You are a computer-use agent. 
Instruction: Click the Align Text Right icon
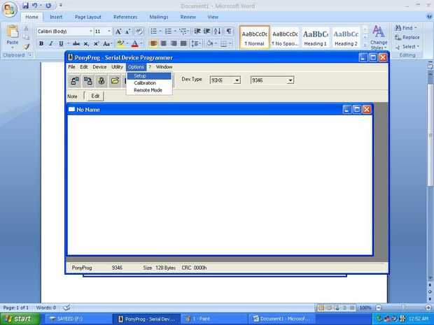(174, 43)
